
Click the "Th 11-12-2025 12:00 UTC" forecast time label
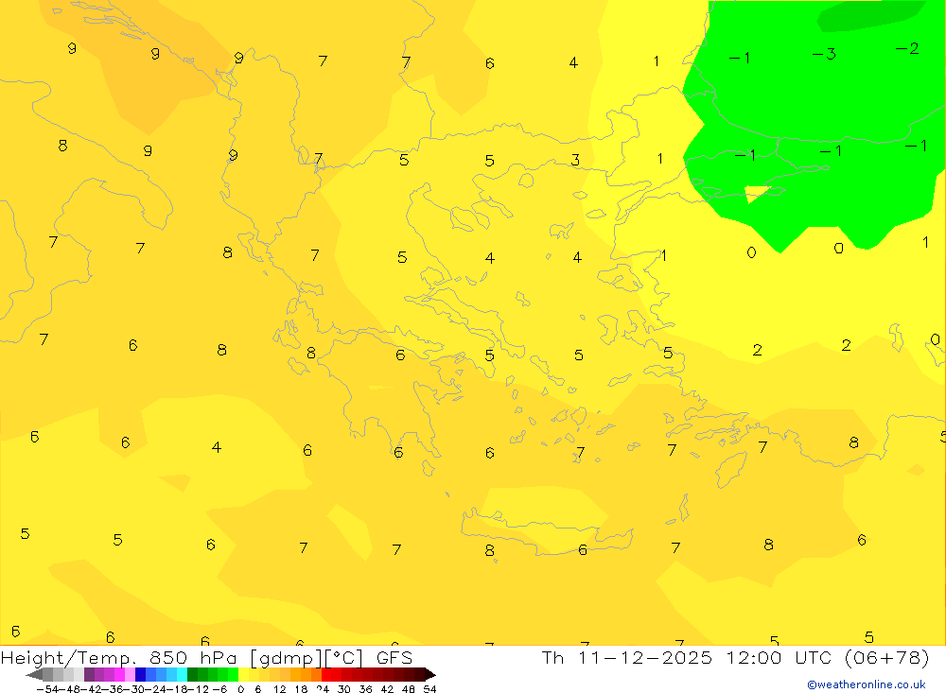coord(687,657)
